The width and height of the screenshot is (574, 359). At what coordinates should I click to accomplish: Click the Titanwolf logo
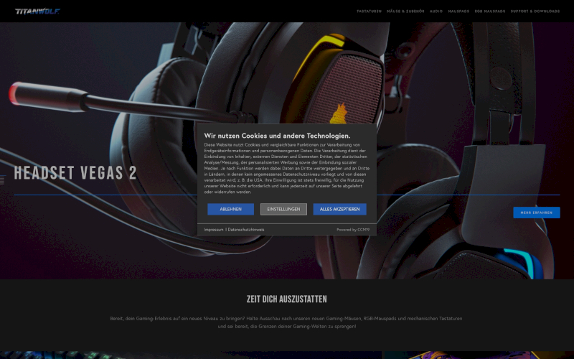tap(37, 11)
